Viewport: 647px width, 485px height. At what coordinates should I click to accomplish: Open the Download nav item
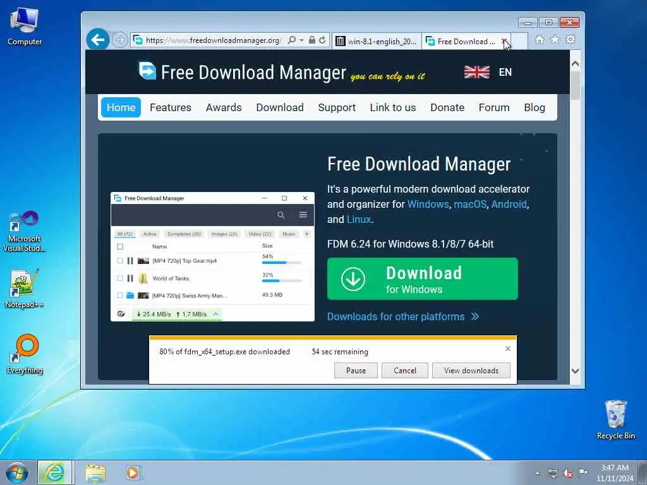[280, 107]
